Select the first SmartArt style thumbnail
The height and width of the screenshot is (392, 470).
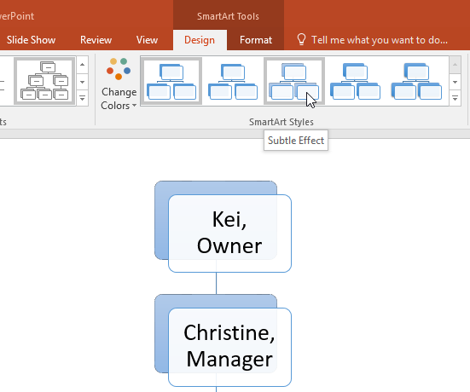(171, 81)
